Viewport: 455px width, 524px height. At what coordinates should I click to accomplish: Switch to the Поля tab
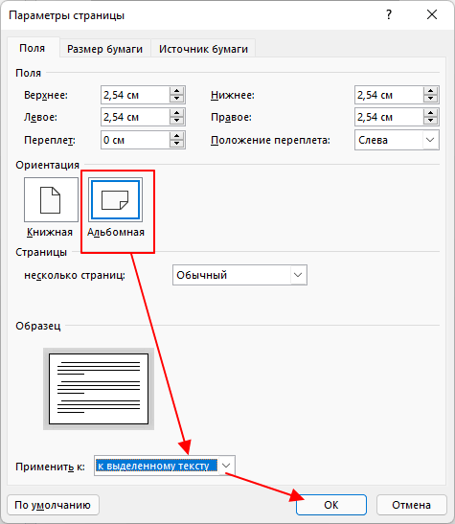32,48
